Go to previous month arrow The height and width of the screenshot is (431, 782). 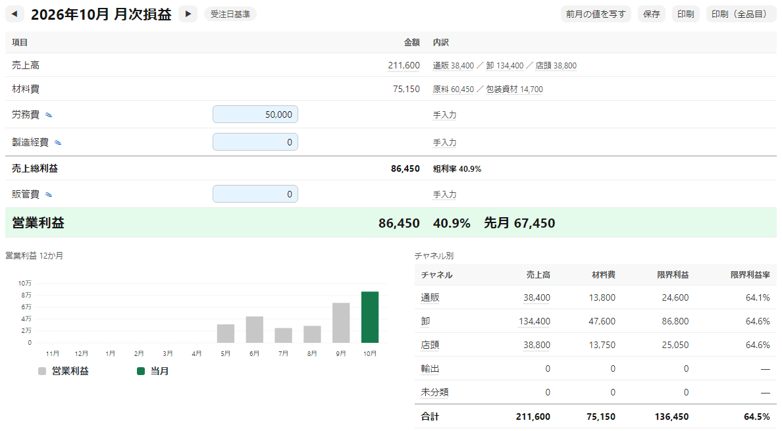pyautogui.click(x=14, y=14)
